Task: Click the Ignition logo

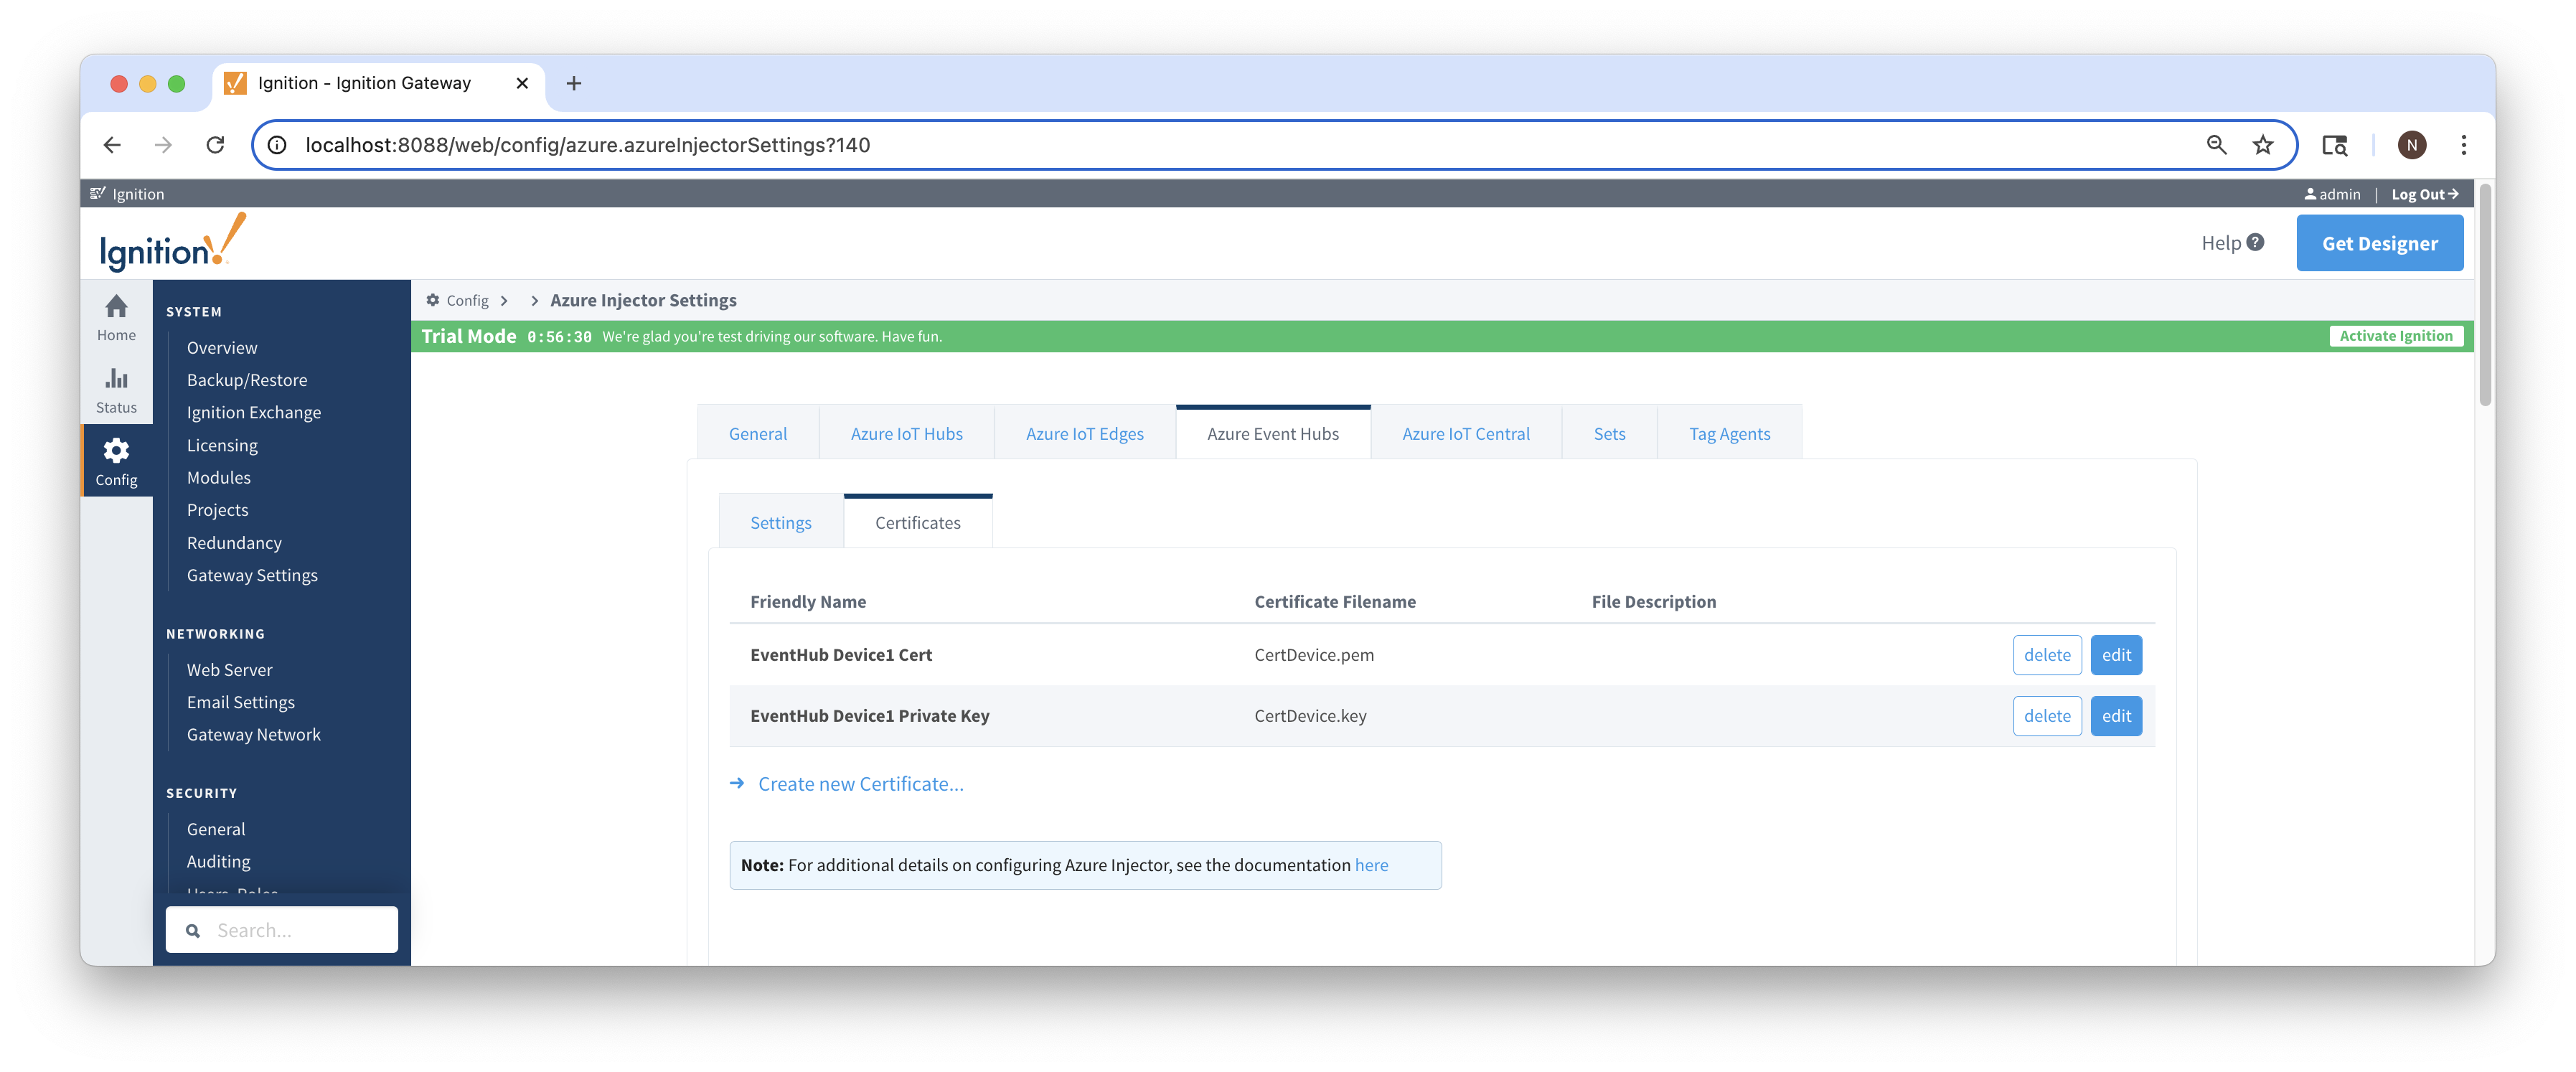Action: (173, 244)
